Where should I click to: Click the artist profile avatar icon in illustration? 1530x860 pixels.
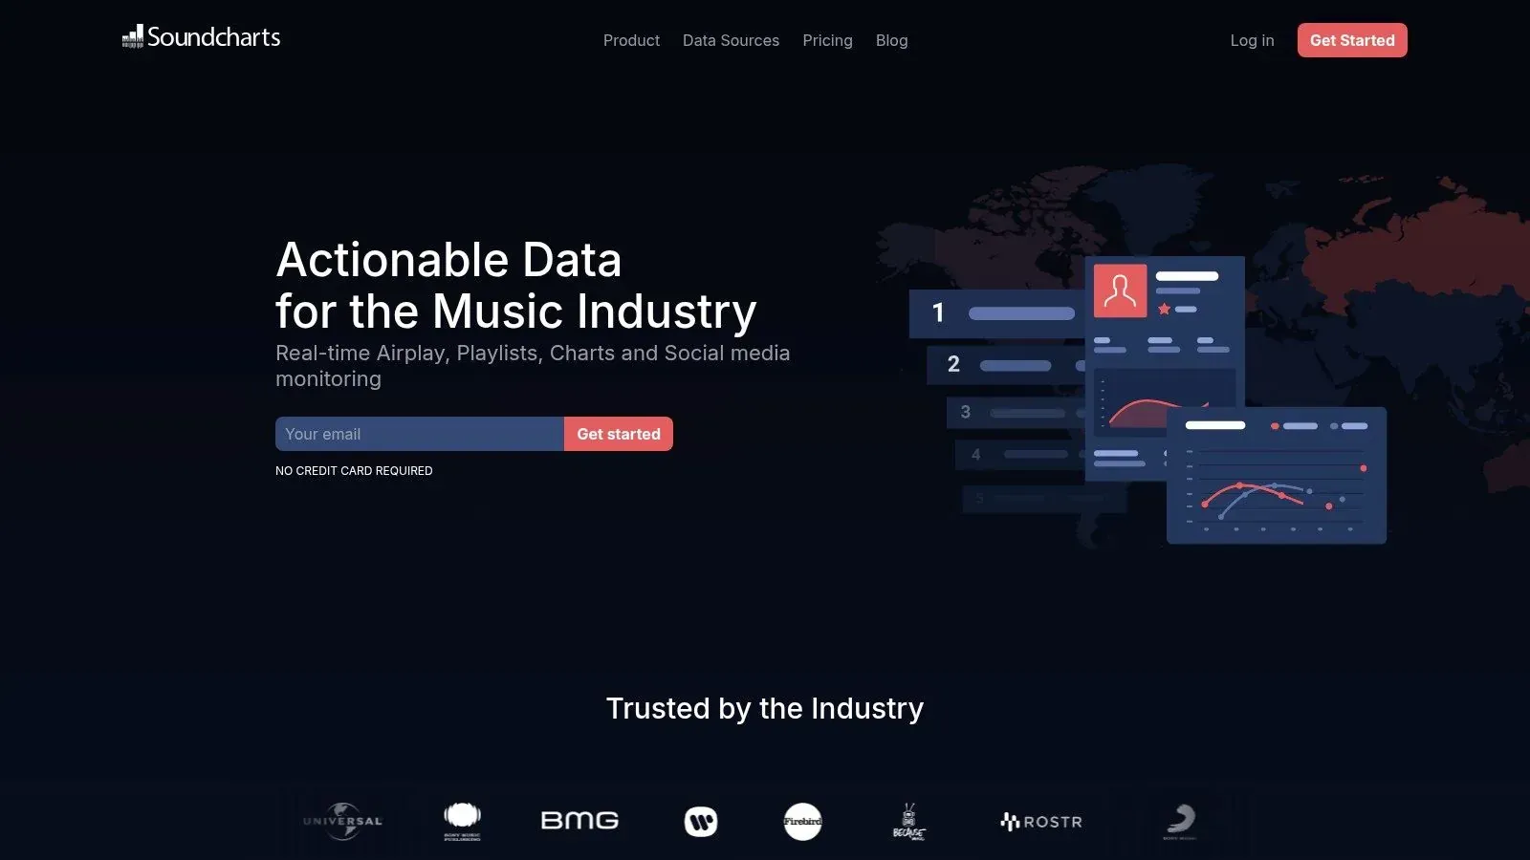pyautogui.click(x=1120, y=290)
